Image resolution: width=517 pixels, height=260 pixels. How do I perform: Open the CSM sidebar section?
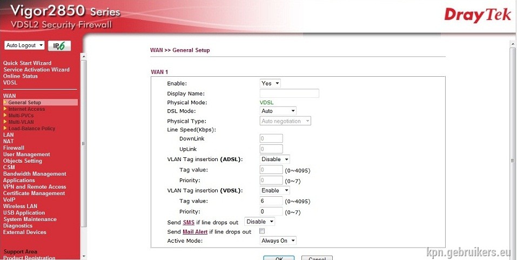pos(9,167)
